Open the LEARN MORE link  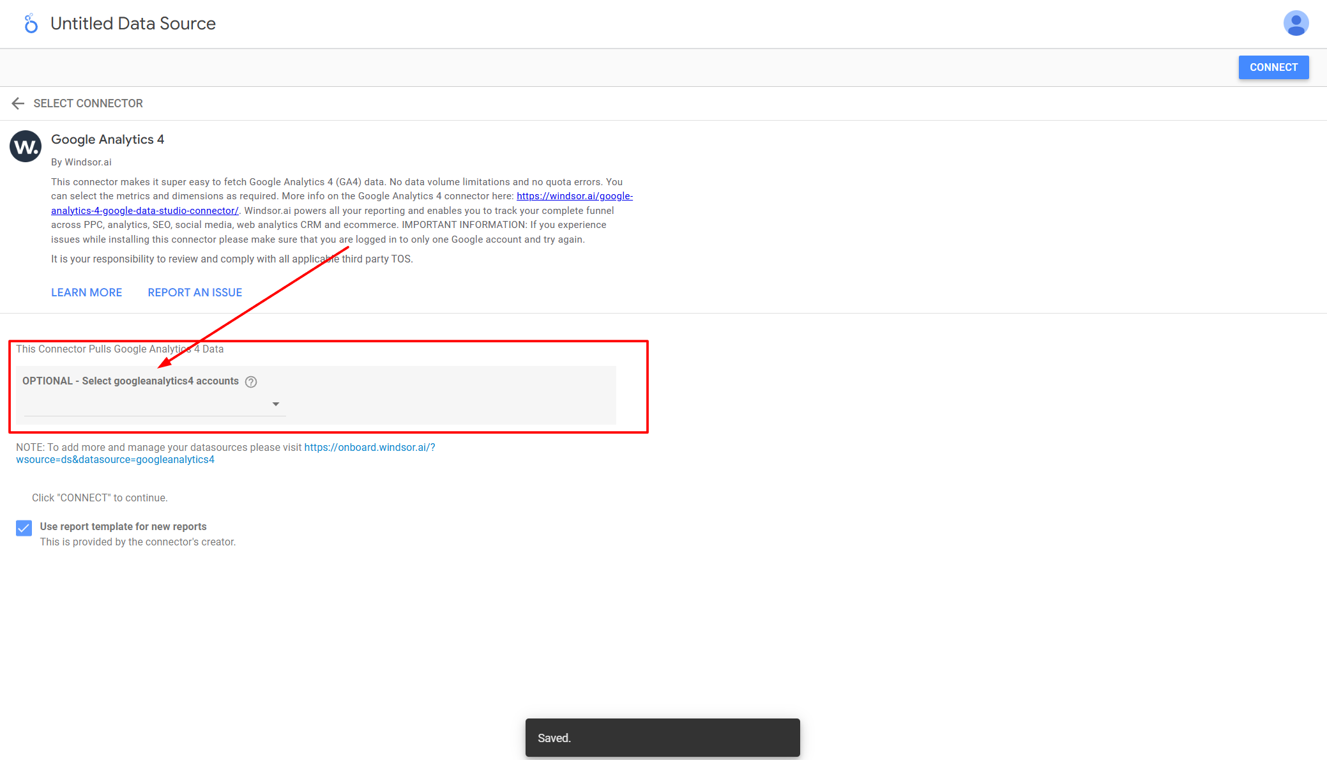(86, 293)
